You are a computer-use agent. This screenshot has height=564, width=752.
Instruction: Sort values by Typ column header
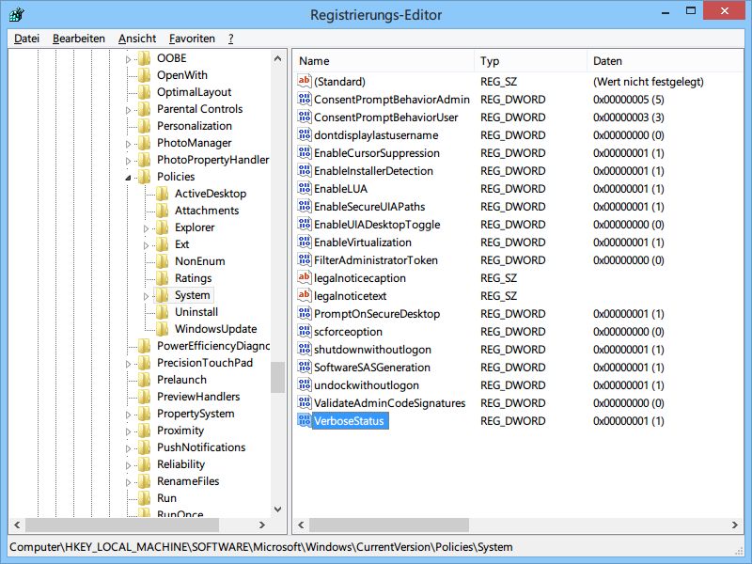(x=531, y=61)
